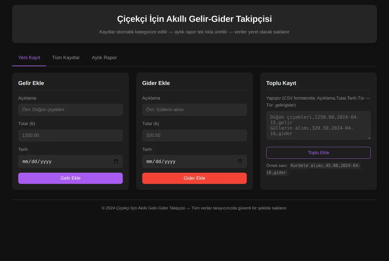Click the Tutar field under Gelir Ekle
Viewport: 389px width, 261px height.
coord(70,135)
